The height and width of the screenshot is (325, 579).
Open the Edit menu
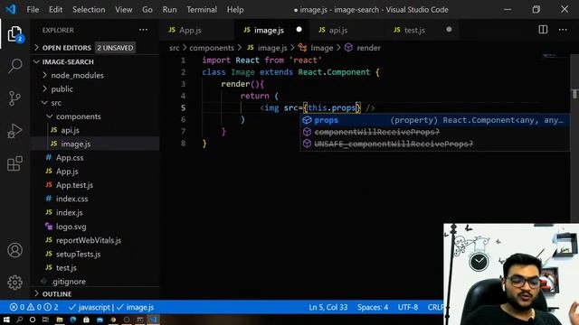[x=55, y=10]
